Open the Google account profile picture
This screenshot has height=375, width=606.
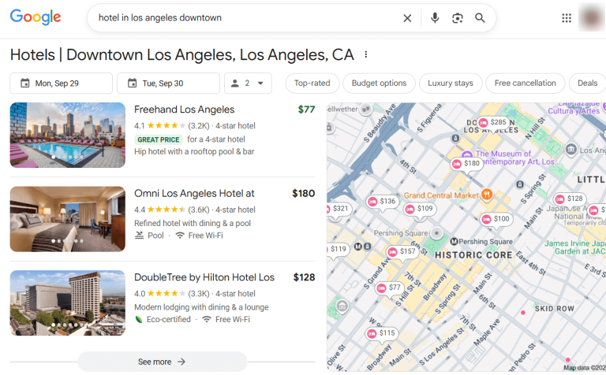(591, 17)
